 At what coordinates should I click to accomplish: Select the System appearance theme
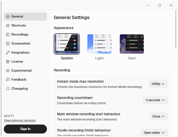pyautogui.click(x=67, y=44)
